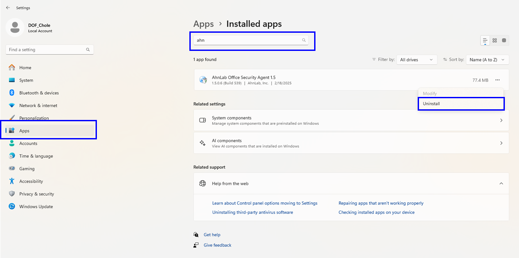Switch to tile view layout
The width and height of the screenshot is (519, 258).
[504, 41]
